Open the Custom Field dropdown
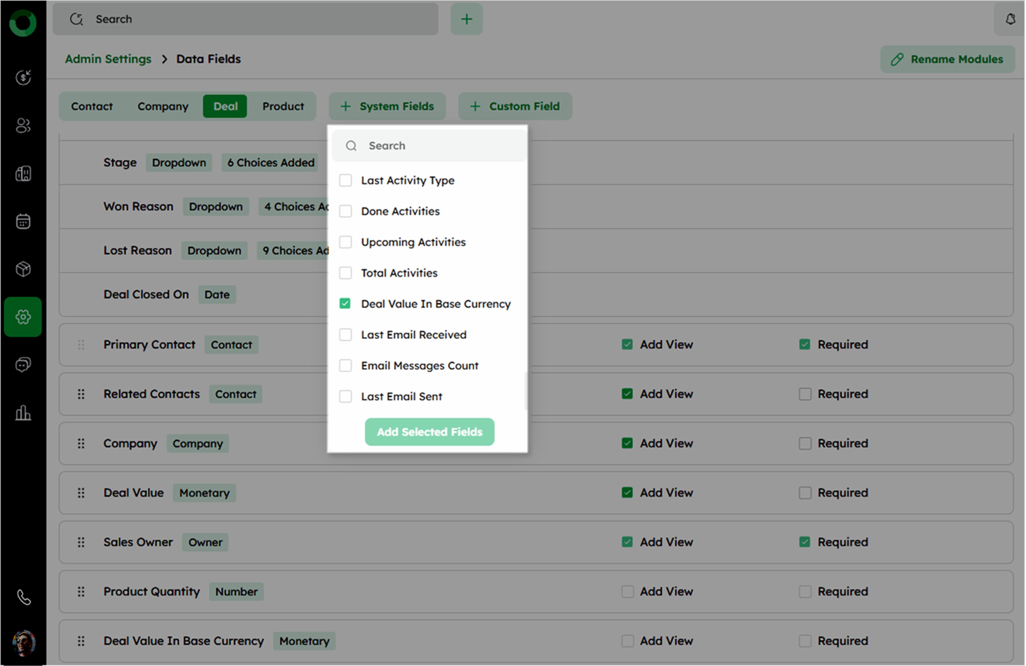The image size is (1026, 666). [515, 106]
